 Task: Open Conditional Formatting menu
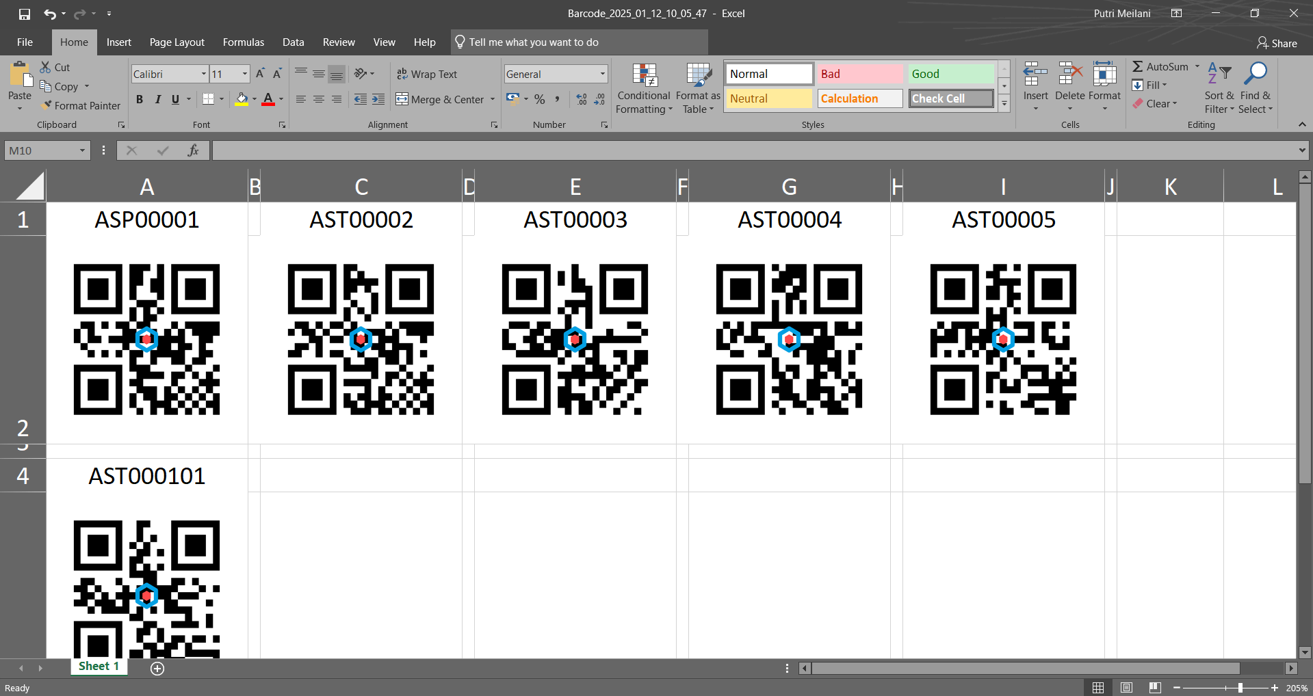[x=644, y=89]
